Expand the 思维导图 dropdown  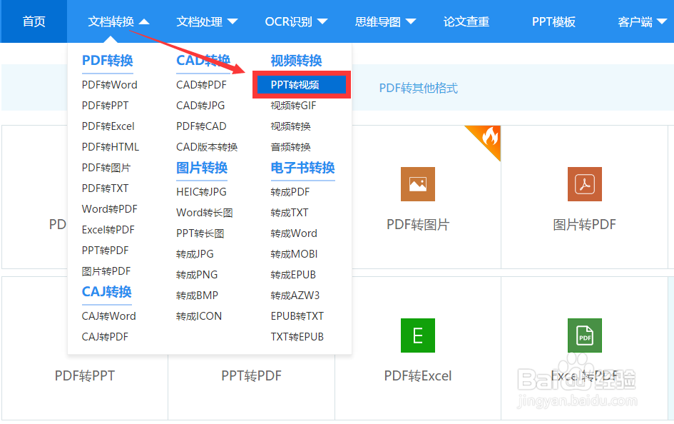click(385, 21)
